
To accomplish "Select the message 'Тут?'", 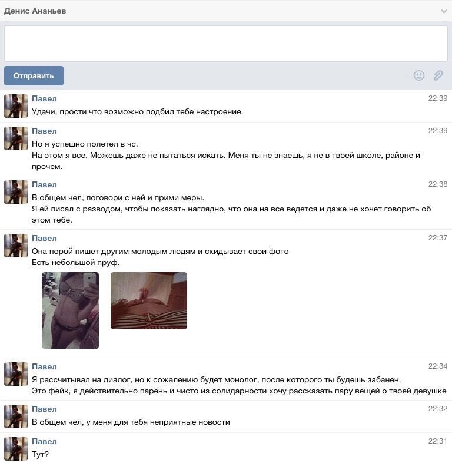I will click(41, 454).
